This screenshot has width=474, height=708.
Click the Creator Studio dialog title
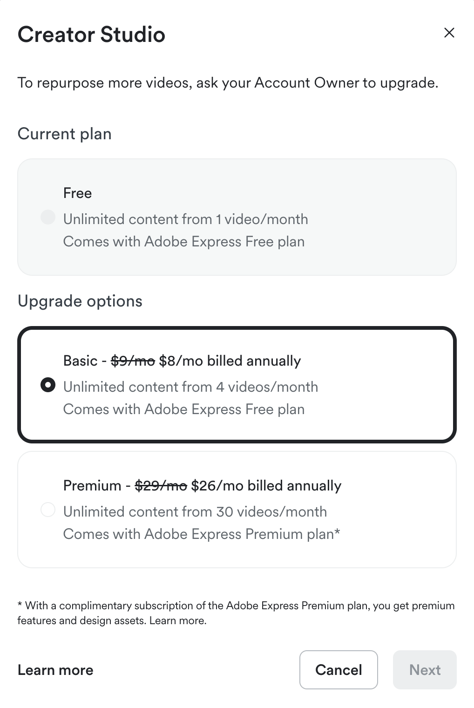(x=91, y=34)
